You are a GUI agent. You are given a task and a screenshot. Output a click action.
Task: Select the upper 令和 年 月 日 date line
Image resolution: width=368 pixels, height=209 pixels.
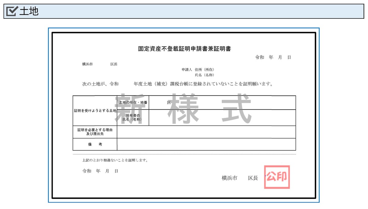273,57
